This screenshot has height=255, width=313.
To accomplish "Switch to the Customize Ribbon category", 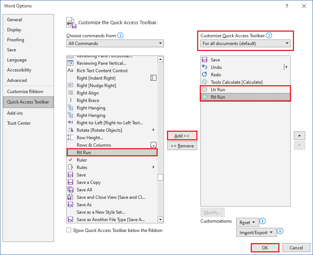I will (25, 92).
